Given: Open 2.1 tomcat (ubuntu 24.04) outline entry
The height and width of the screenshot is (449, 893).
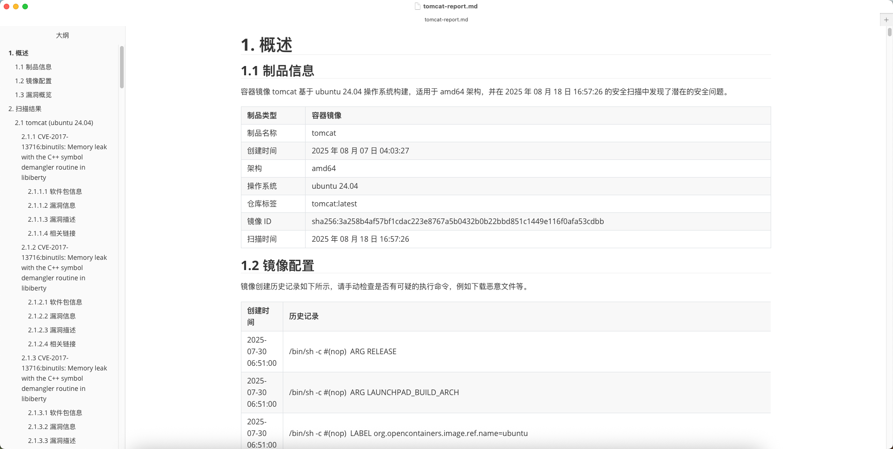Looking at the screenshot, I should pyautogui.click(x=54, y=123).
